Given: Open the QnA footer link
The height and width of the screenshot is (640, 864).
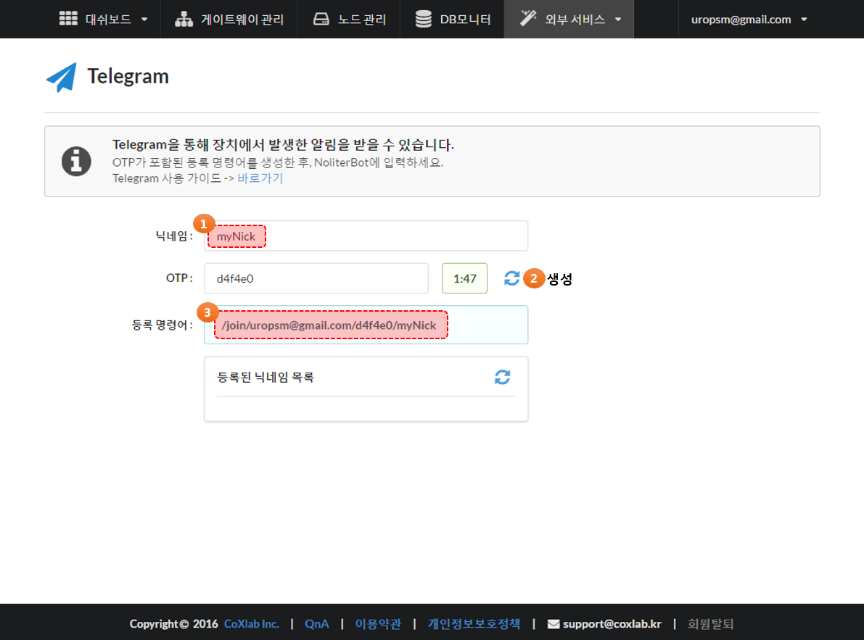Looking at the screenshot, I should pos(317,624).
